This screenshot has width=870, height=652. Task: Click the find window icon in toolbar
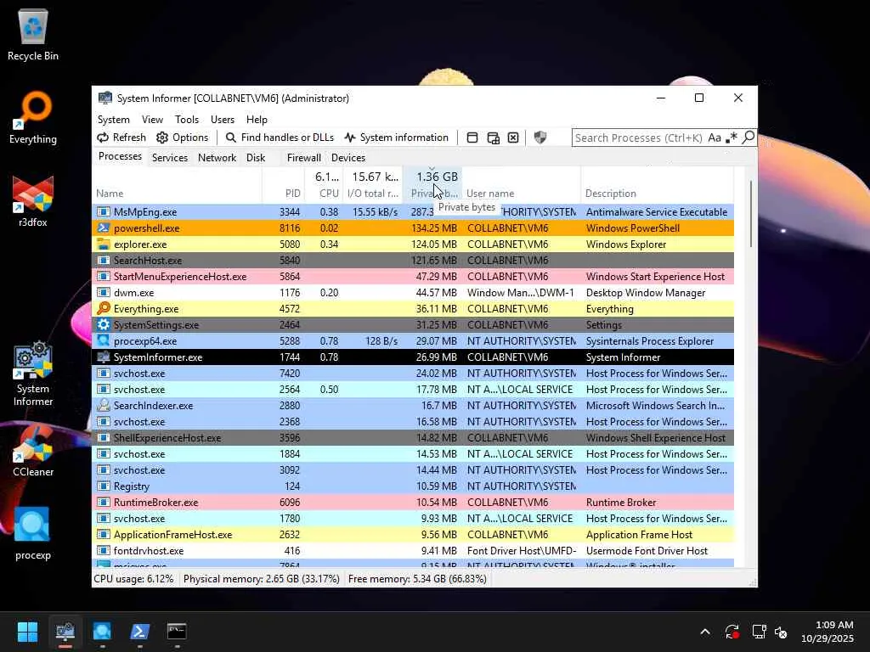[x=472, y=138]
